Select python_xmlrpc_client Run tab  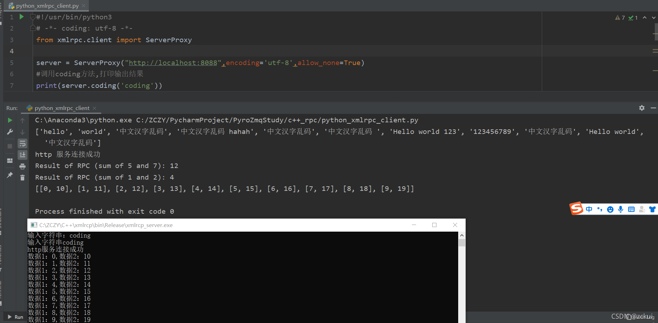pyautogui.click(x=62, y=108)
